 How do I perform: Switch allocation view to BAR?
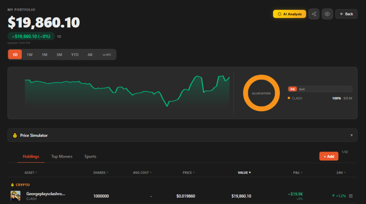click(x=302, y=89)
